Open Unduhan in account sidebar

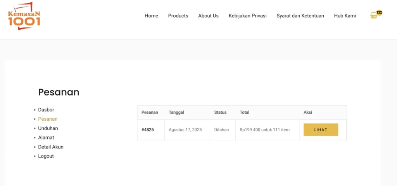point(48,128)
